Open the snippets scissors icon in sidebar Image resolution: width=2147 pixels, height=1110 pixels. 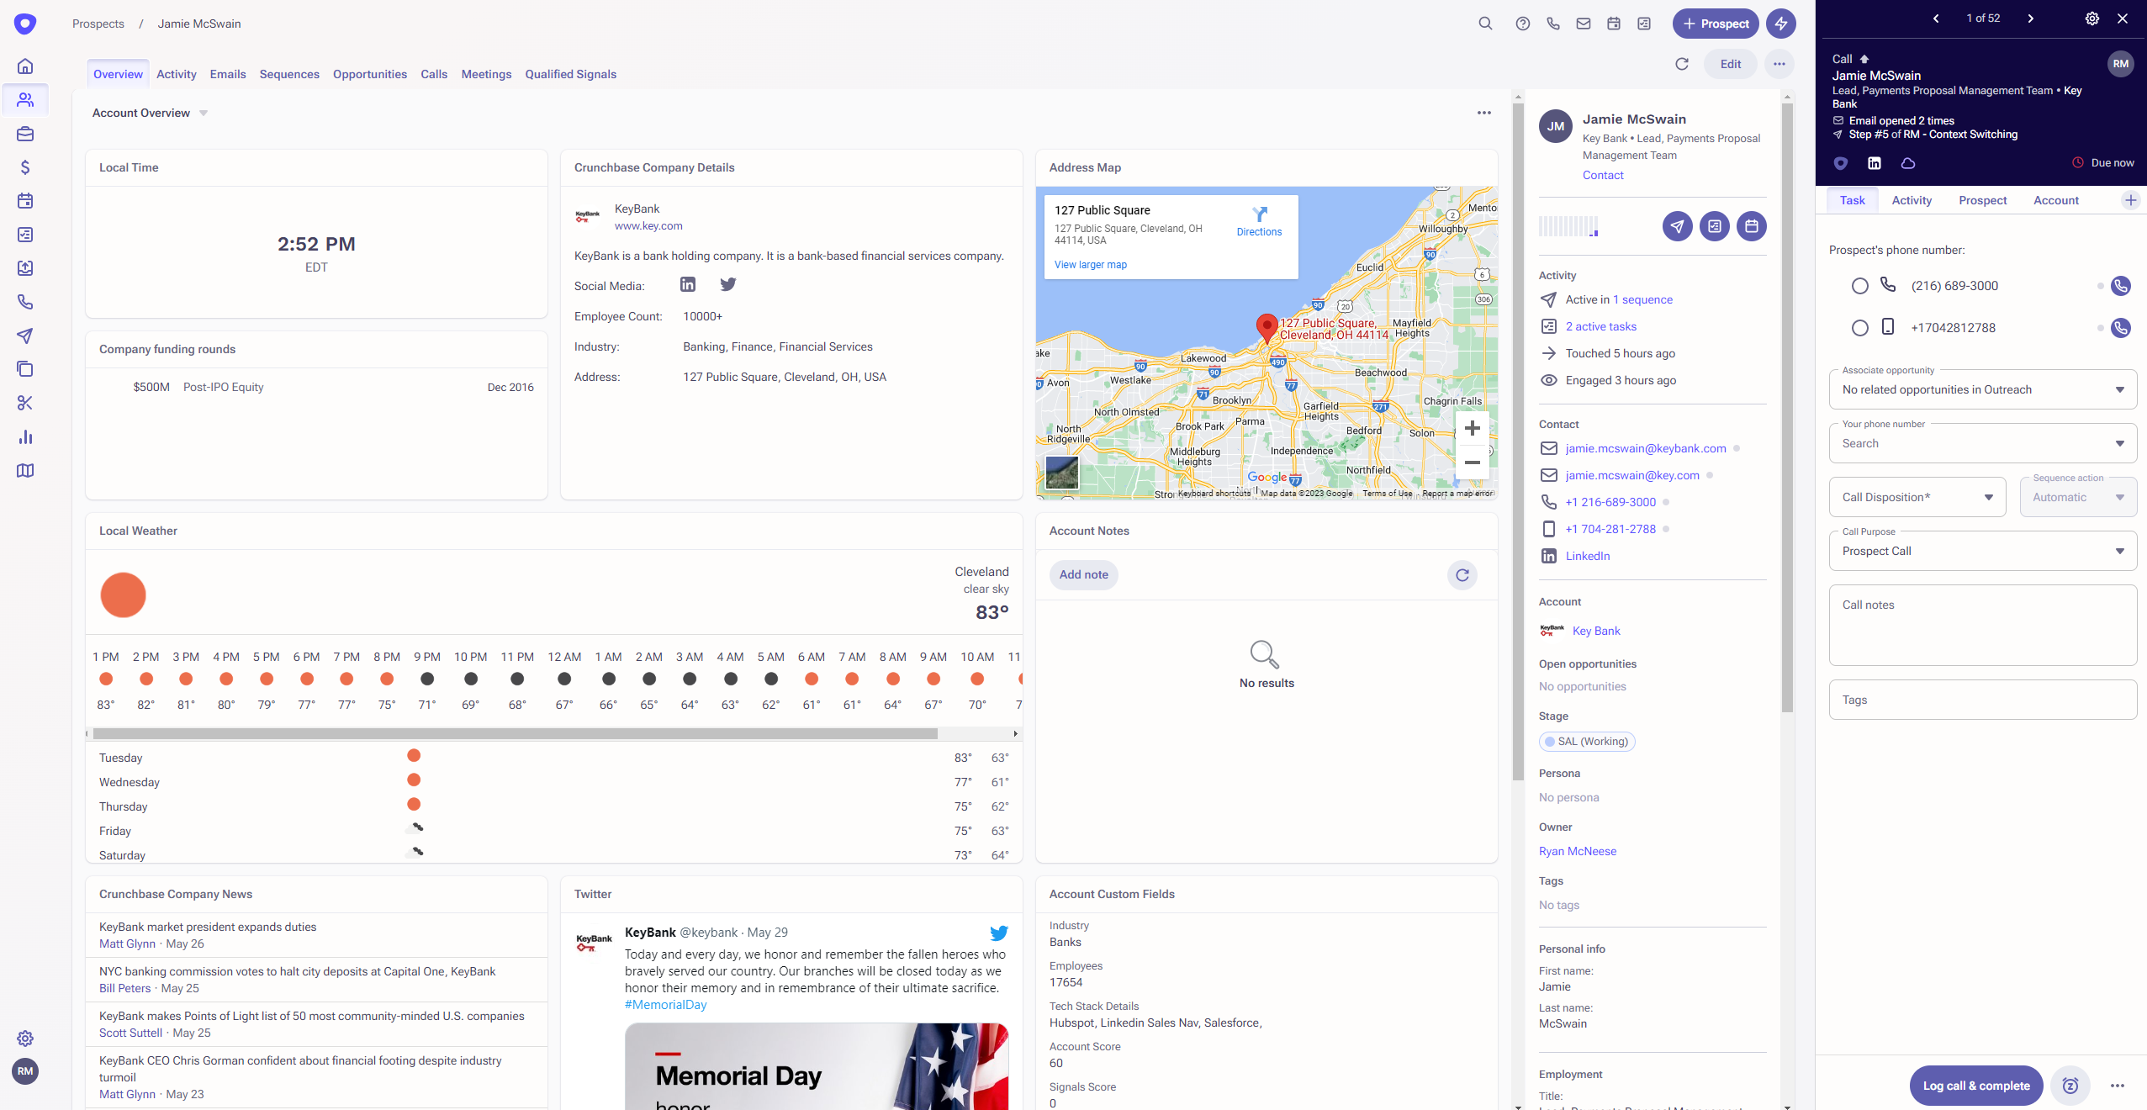tap(25, 403)
